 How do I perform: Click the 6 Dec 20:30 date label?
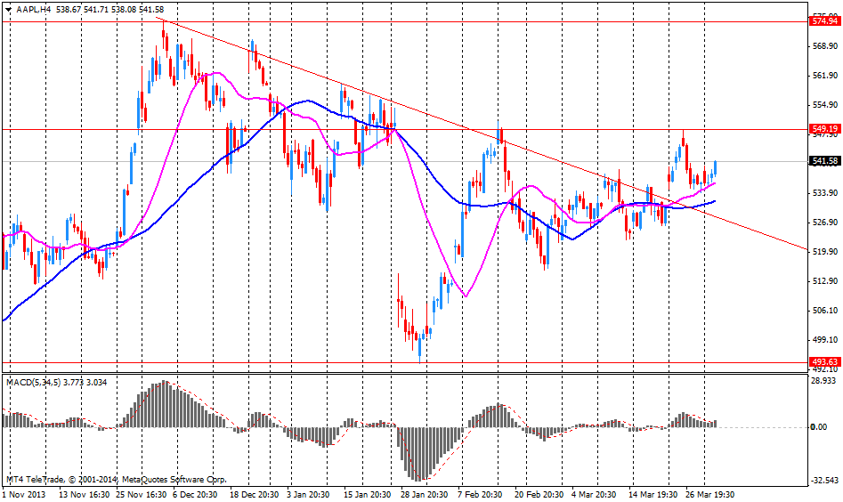(194, 495)
